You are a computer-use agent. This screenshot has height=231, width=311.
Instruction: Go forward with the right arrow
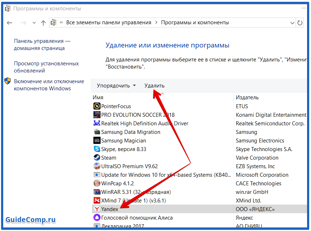click(23, 23)
